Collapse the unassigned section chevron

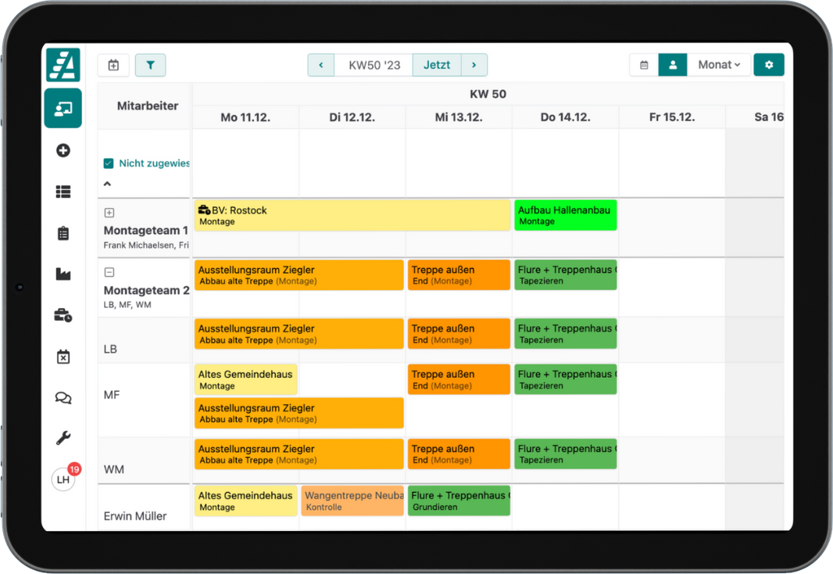pos(108,185)
